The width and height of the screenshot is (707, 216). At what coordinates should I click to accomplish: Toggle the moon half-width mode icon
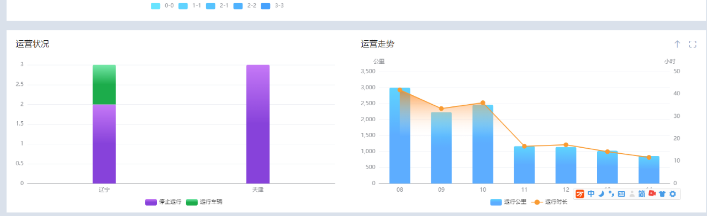tap(601, 194)
